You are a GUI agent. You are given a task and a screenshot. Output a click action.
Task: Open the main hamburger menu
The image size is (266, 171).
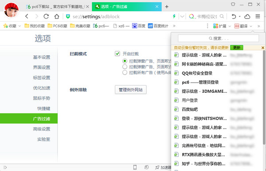click(258, 16)
